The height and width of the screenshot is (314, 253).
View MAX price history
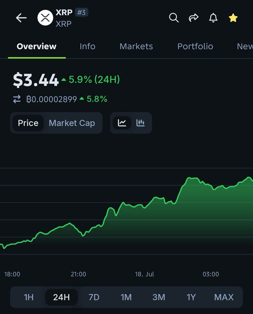(x=224, y=297)
